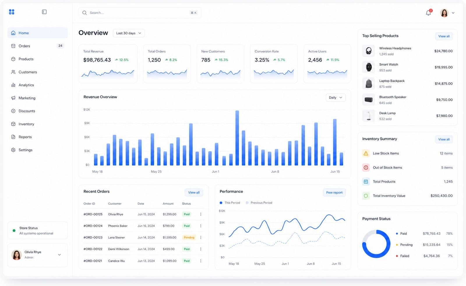Screen dimensions: 466x286
Task: Click View all in Top Selling Products
Action: coord(444,36)
